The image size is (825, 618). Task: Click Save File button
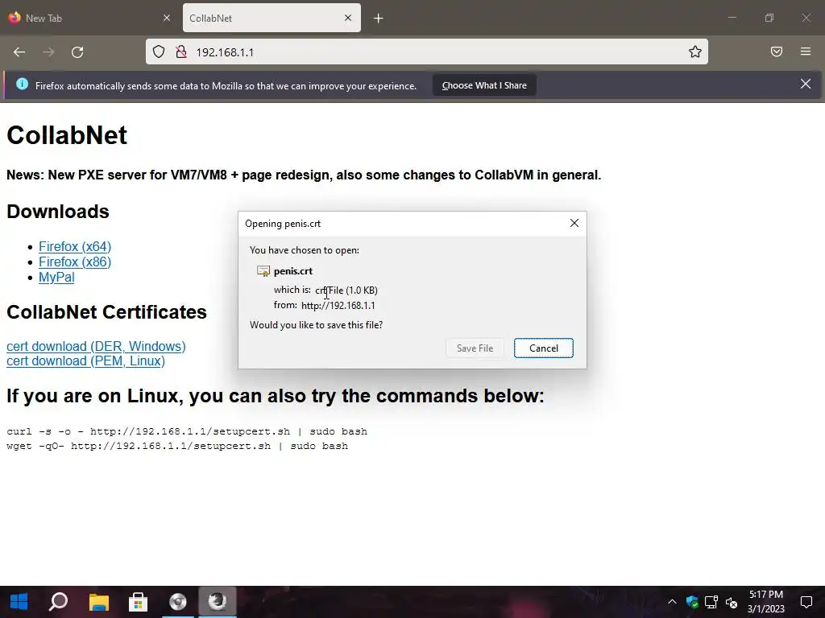[x=475, y=348]
